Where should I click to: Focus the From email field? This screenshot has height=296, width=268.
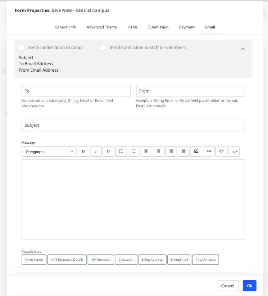191,91
